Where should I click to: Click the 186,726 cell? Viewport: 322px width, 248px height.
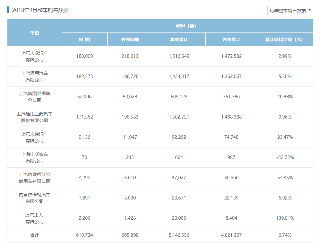point(130,76)
